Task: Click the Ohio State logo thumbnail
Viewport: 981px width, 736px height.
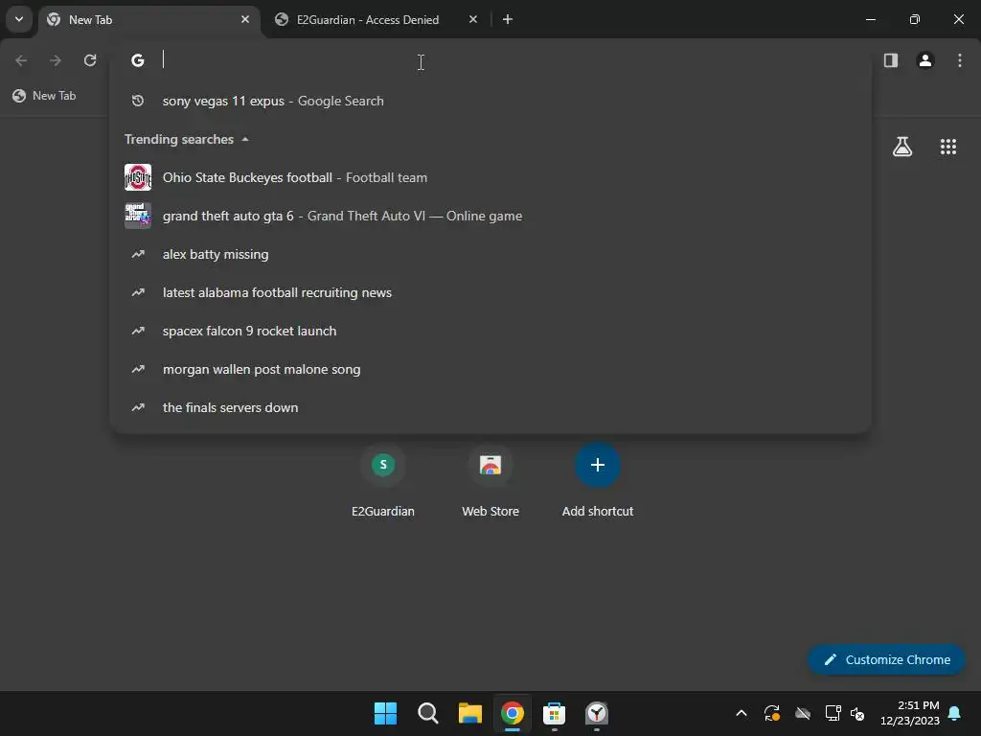Action: click(x=138, y=177)
